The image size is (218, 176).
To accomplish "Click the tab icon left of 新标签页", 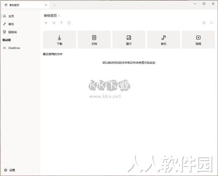I will point(6,5).
